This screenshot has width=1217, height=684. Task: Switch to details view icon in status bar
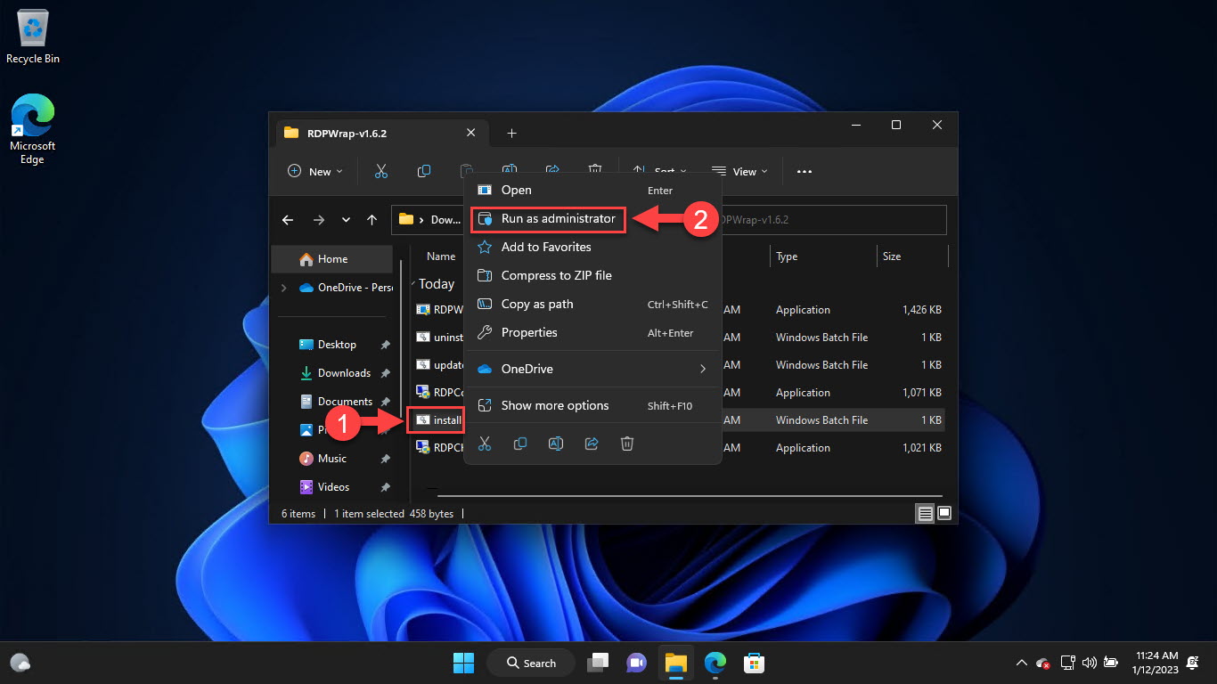926,513
